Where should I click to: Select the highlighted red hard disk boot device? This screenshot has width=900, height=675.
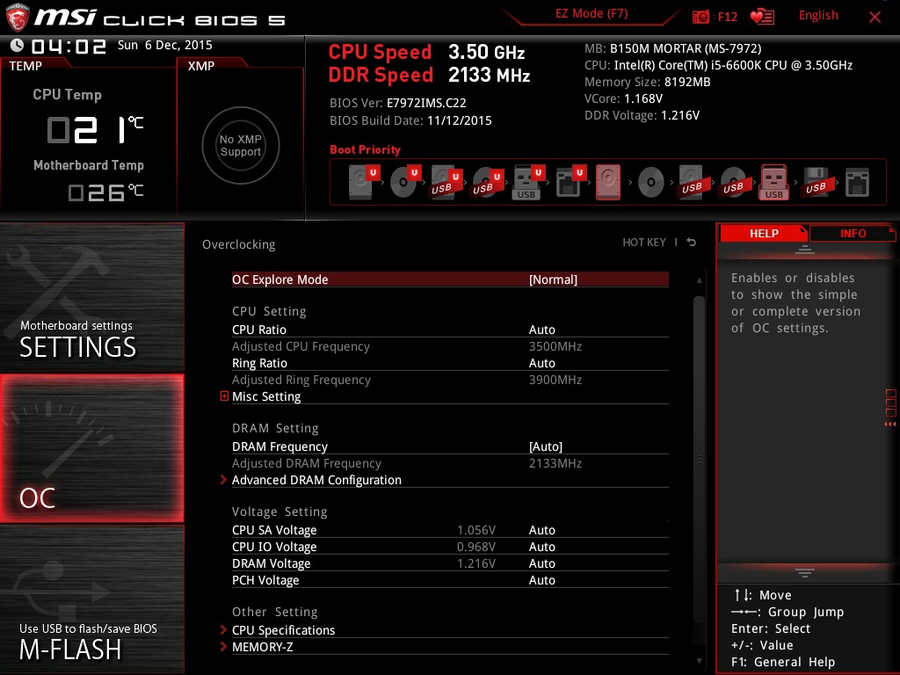pos(608,183)
